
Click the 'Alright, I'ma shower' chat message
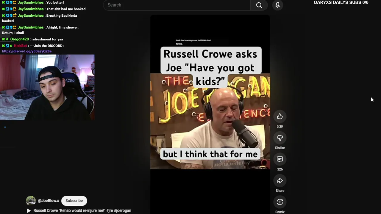click(40, 30)
